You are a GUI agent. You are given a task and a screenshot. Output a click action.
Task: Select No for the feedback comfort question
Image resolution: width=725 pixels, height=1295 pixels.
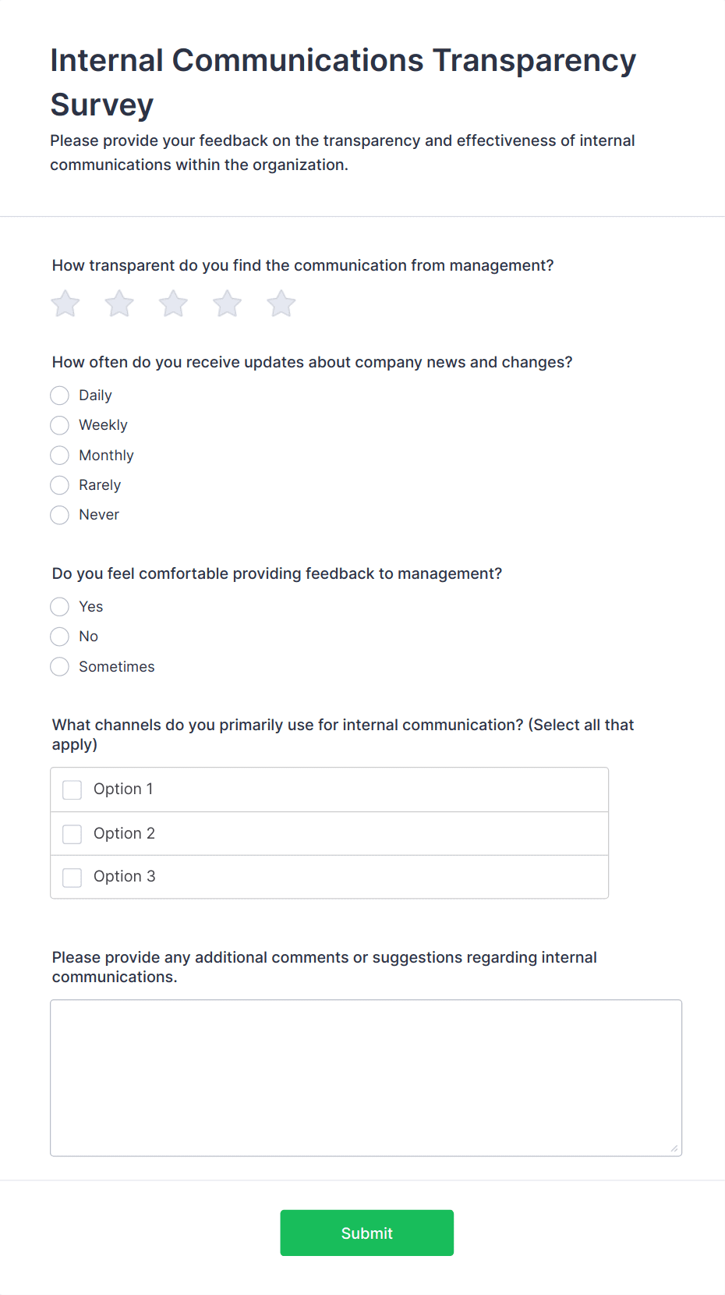pos(59,637)
